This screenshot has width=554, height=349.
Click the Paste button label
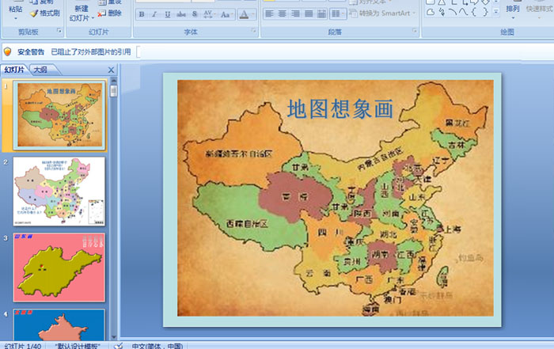point(16,9)
